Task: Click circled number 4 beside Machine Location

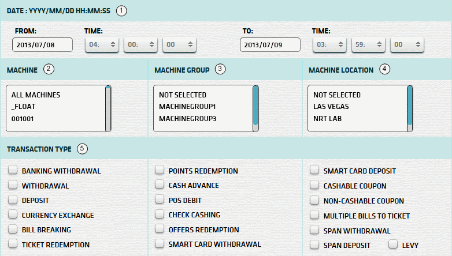Action: pos(385,70)
